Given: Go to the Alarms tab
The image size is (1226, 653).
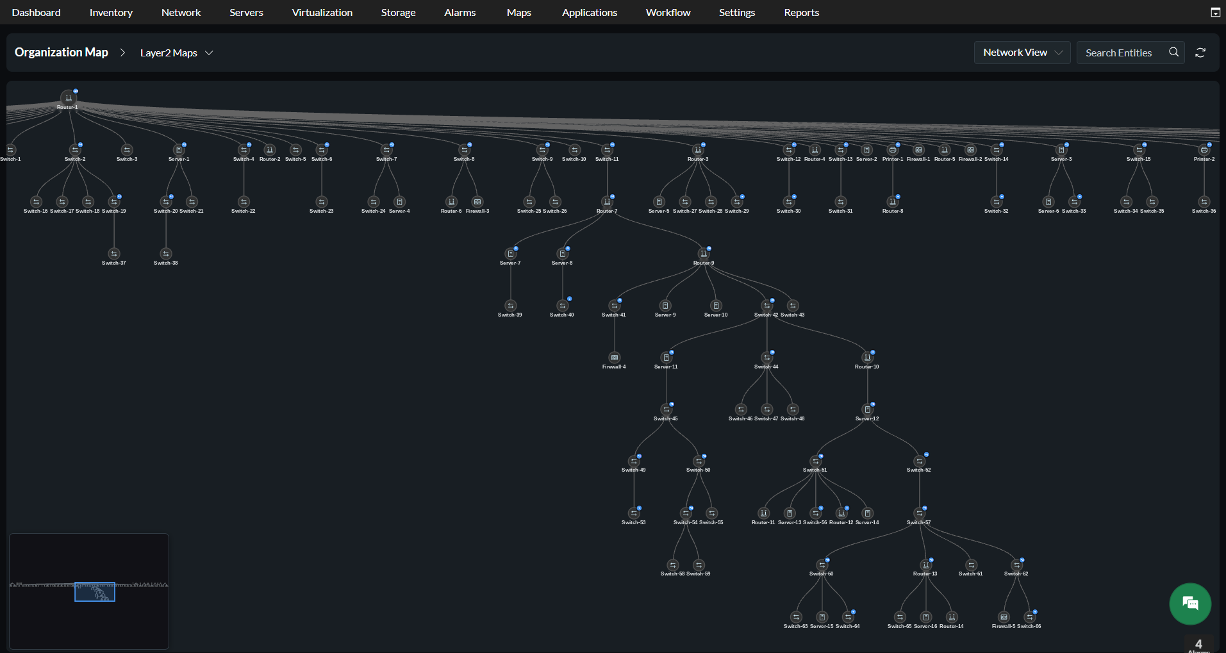Looking at the screenshot, I should pos(460,12).
